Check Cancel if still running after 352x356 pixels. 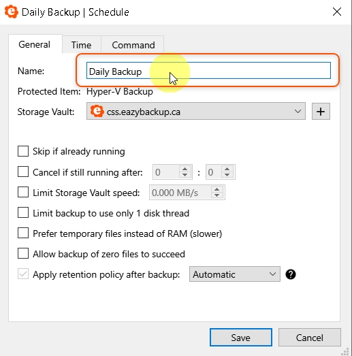(23, 172)
